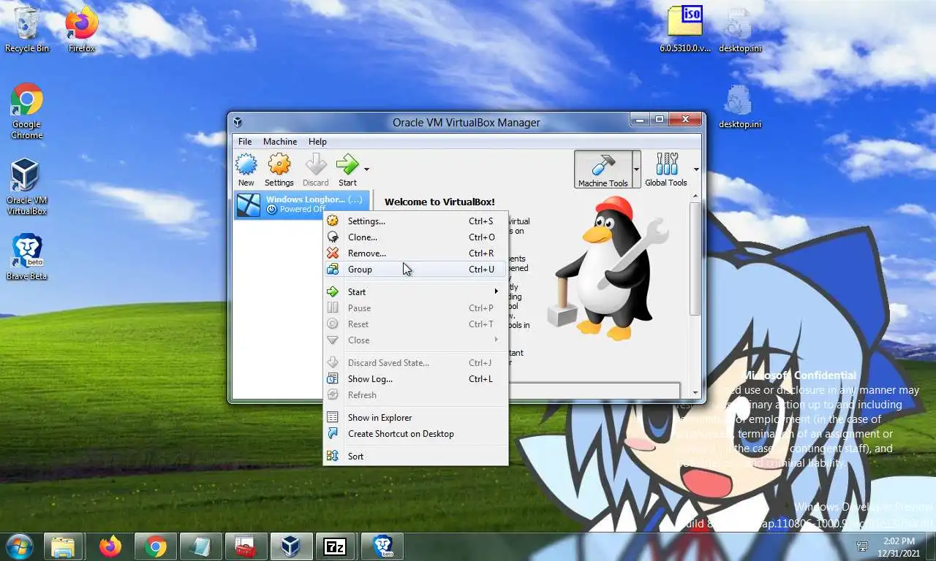936x561 pixels.
Task: Select the Google Chrome desktop shortcut
Action: point(27,111)
